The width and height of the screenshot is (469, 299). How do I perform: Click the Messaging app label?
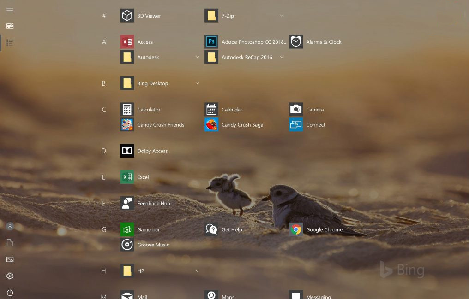tap(319, 297)
